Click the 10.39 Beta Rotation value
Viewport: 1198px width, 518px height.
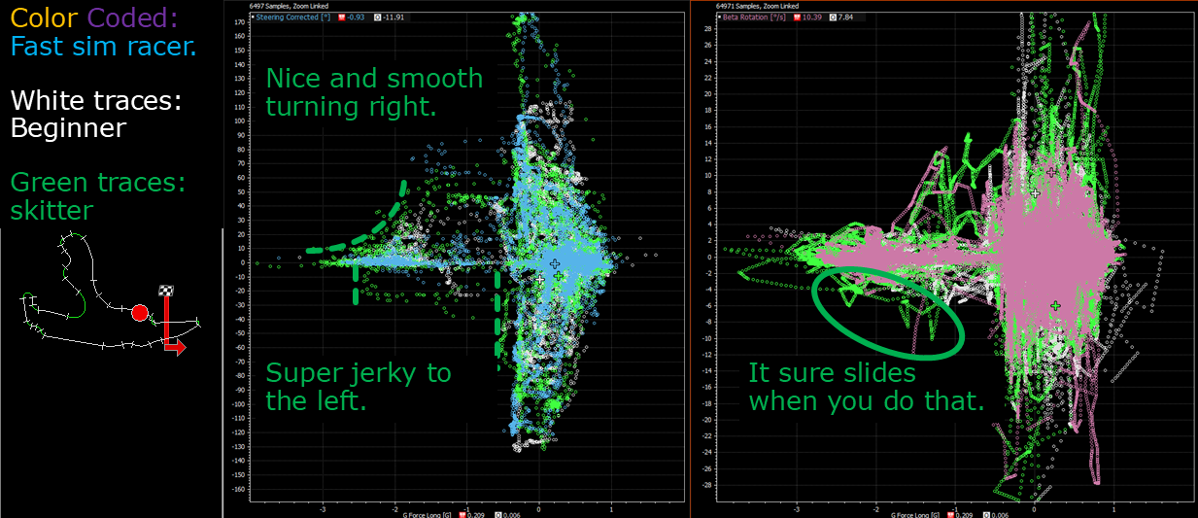pos(812,17)
